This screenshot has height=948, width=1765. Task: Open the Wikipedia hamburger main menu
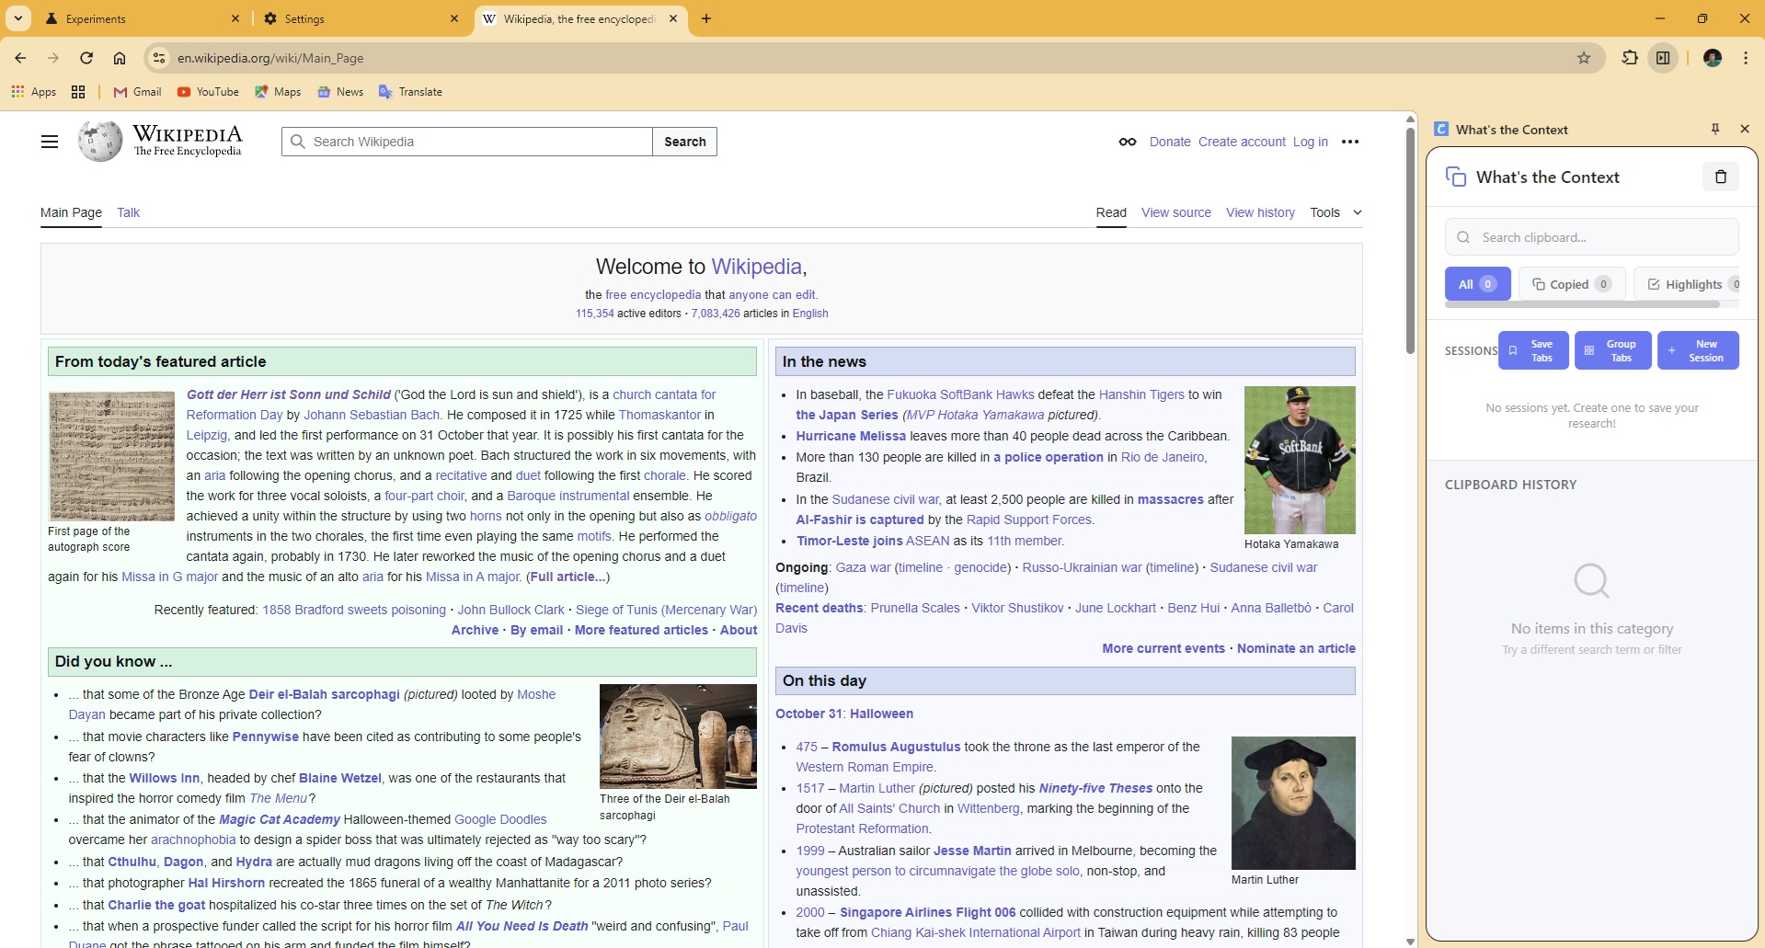(50, 142)
